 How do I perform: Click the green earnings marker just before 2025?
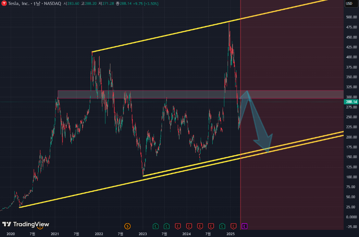coord(223,226)
